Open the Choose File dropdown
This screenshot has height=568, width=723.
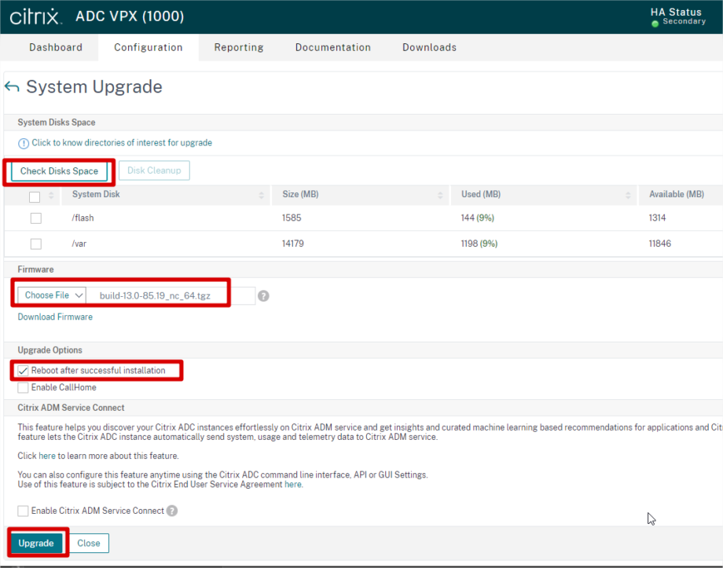(x=50, y=295)
